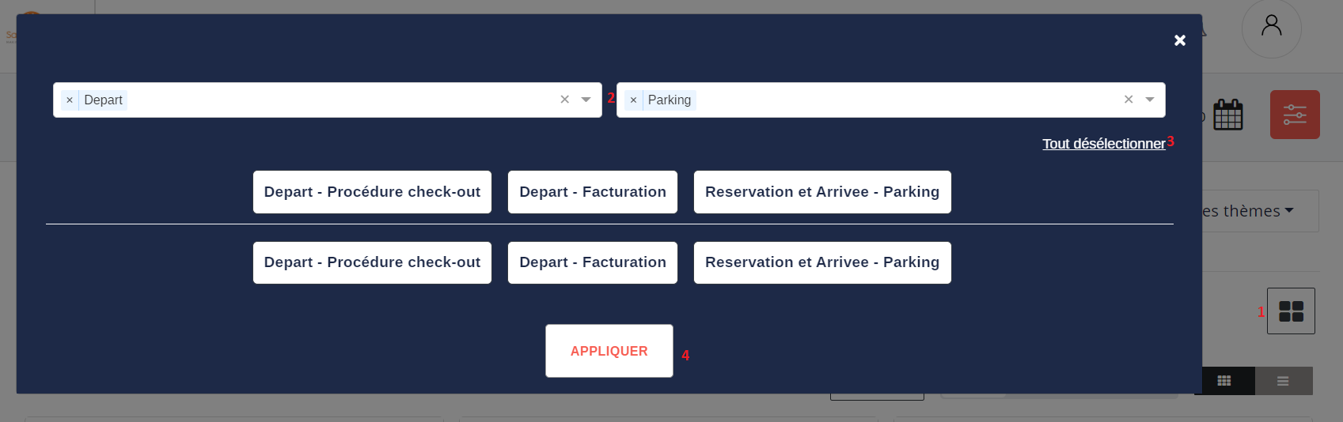Toggle upper Reservation et Arrivee - Parking chip
1343x422 pixels.
822,192
